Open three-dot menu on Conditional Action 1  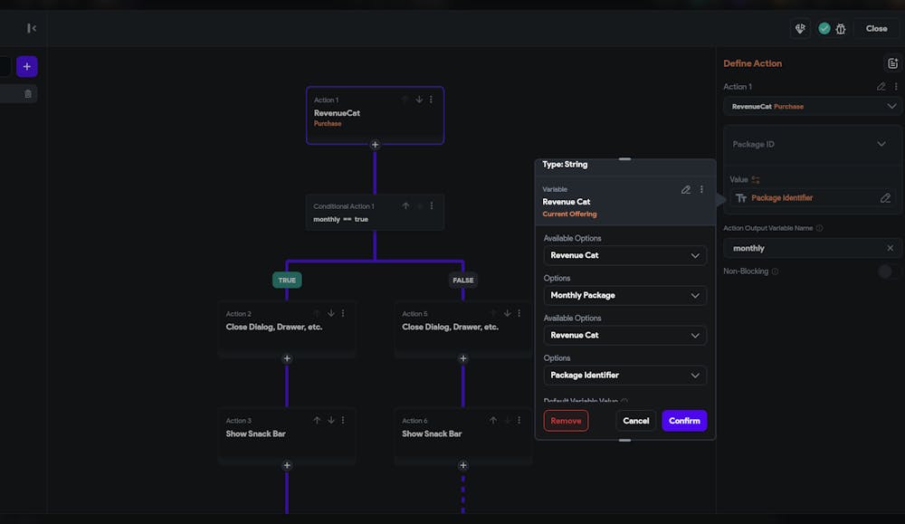tap(431, 206)
